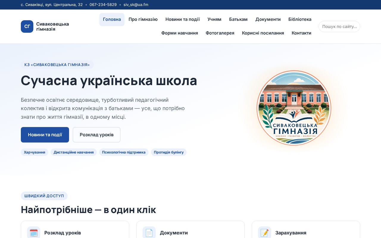
Task: Click the document icon beside Документи
Action: point(149,233)
